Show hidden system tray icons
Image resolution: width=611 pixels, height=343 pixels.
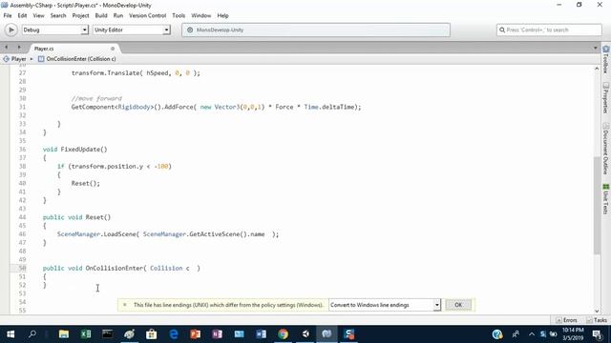click(532, 334)
